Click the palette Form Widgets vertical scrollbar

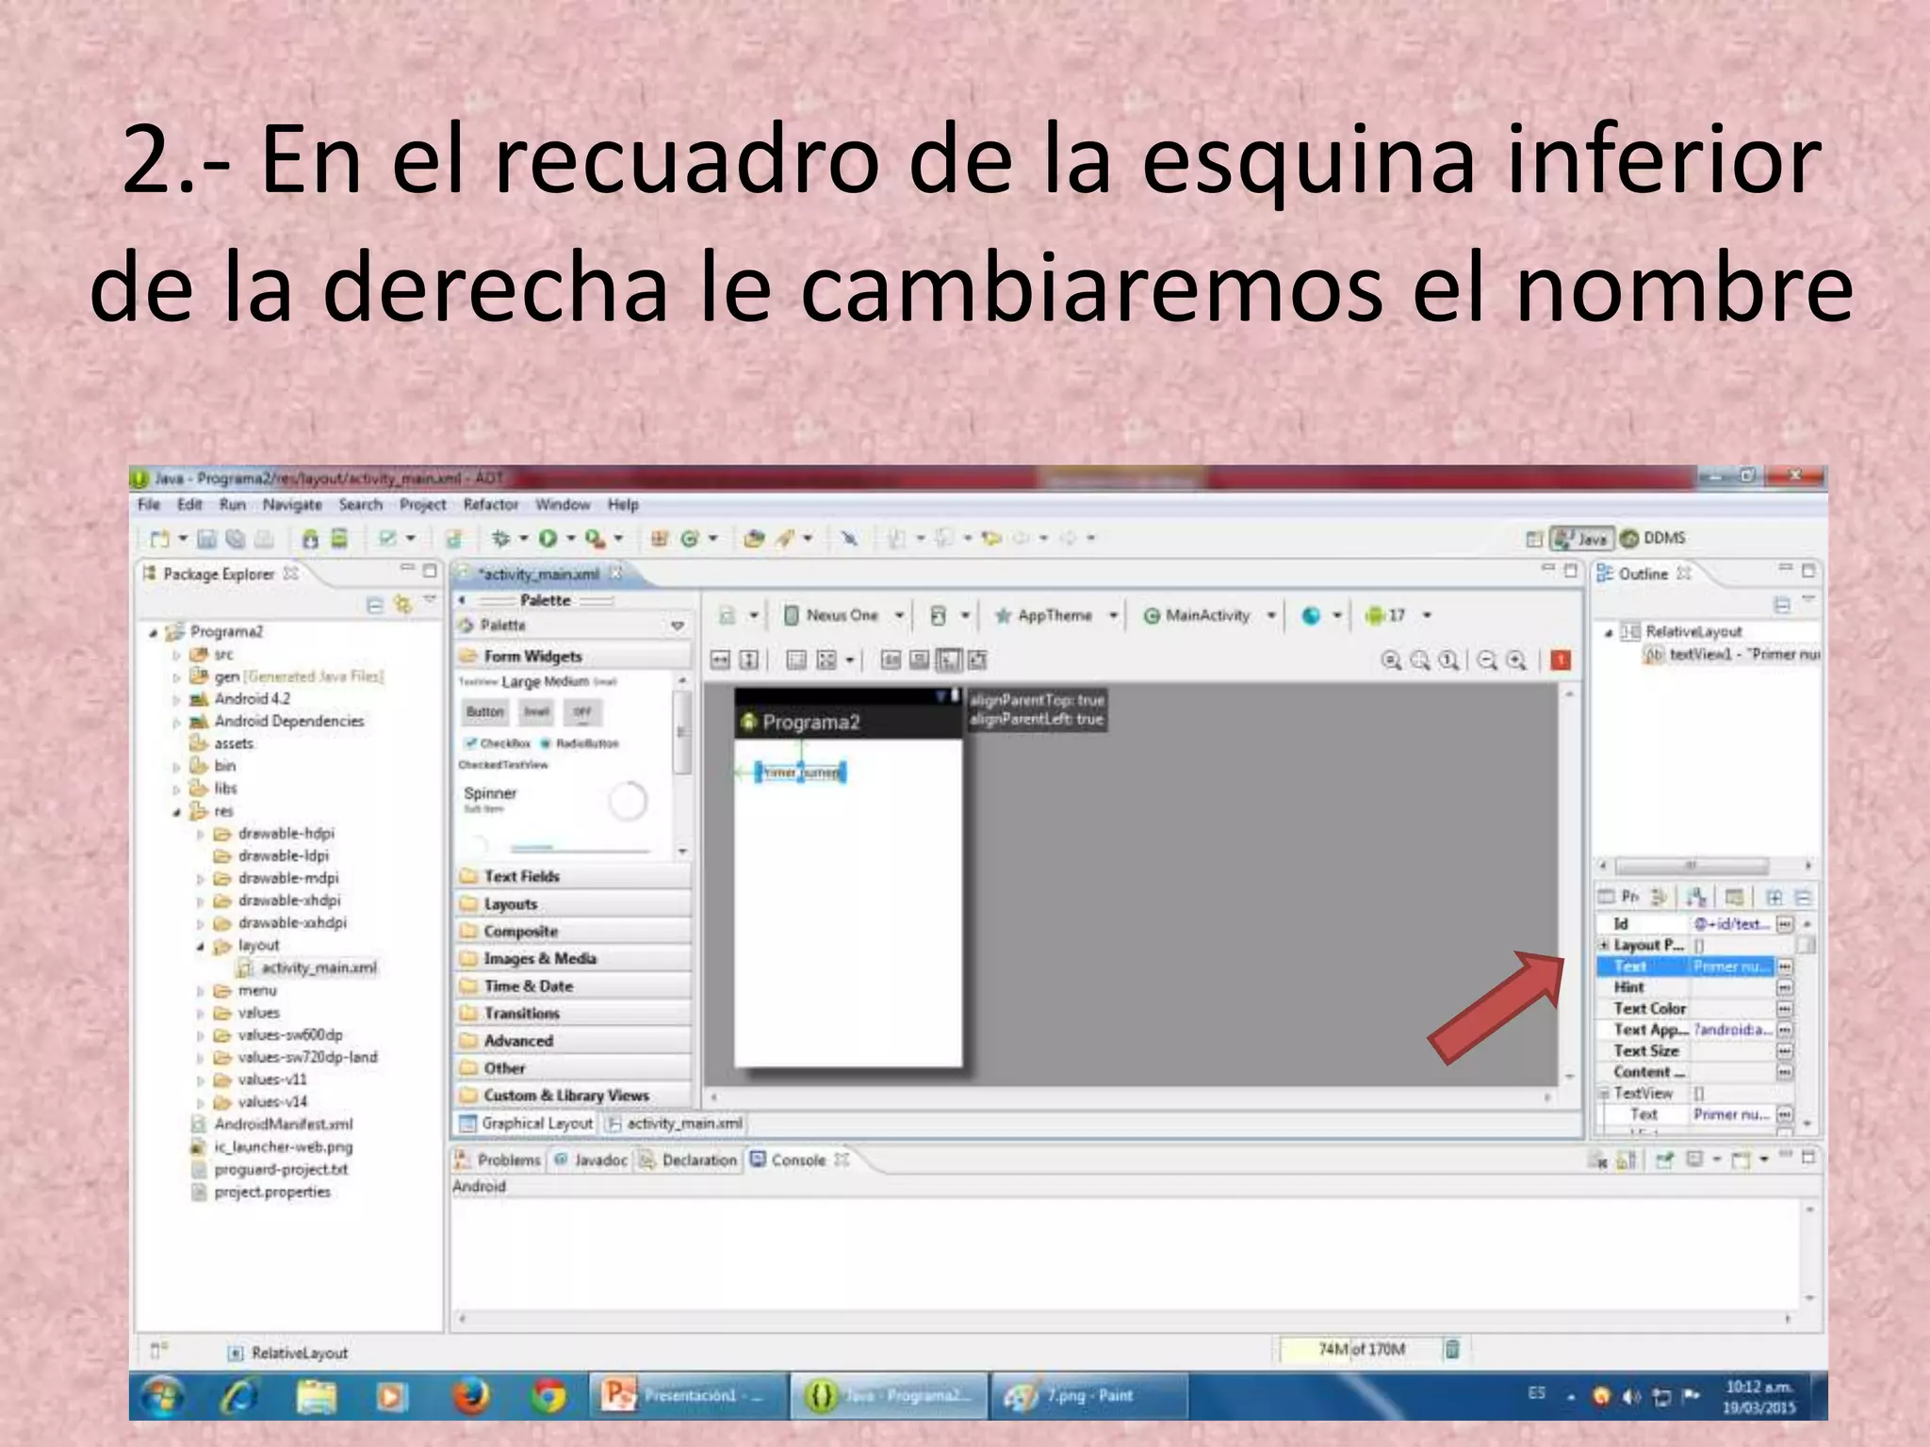(682, 733)
